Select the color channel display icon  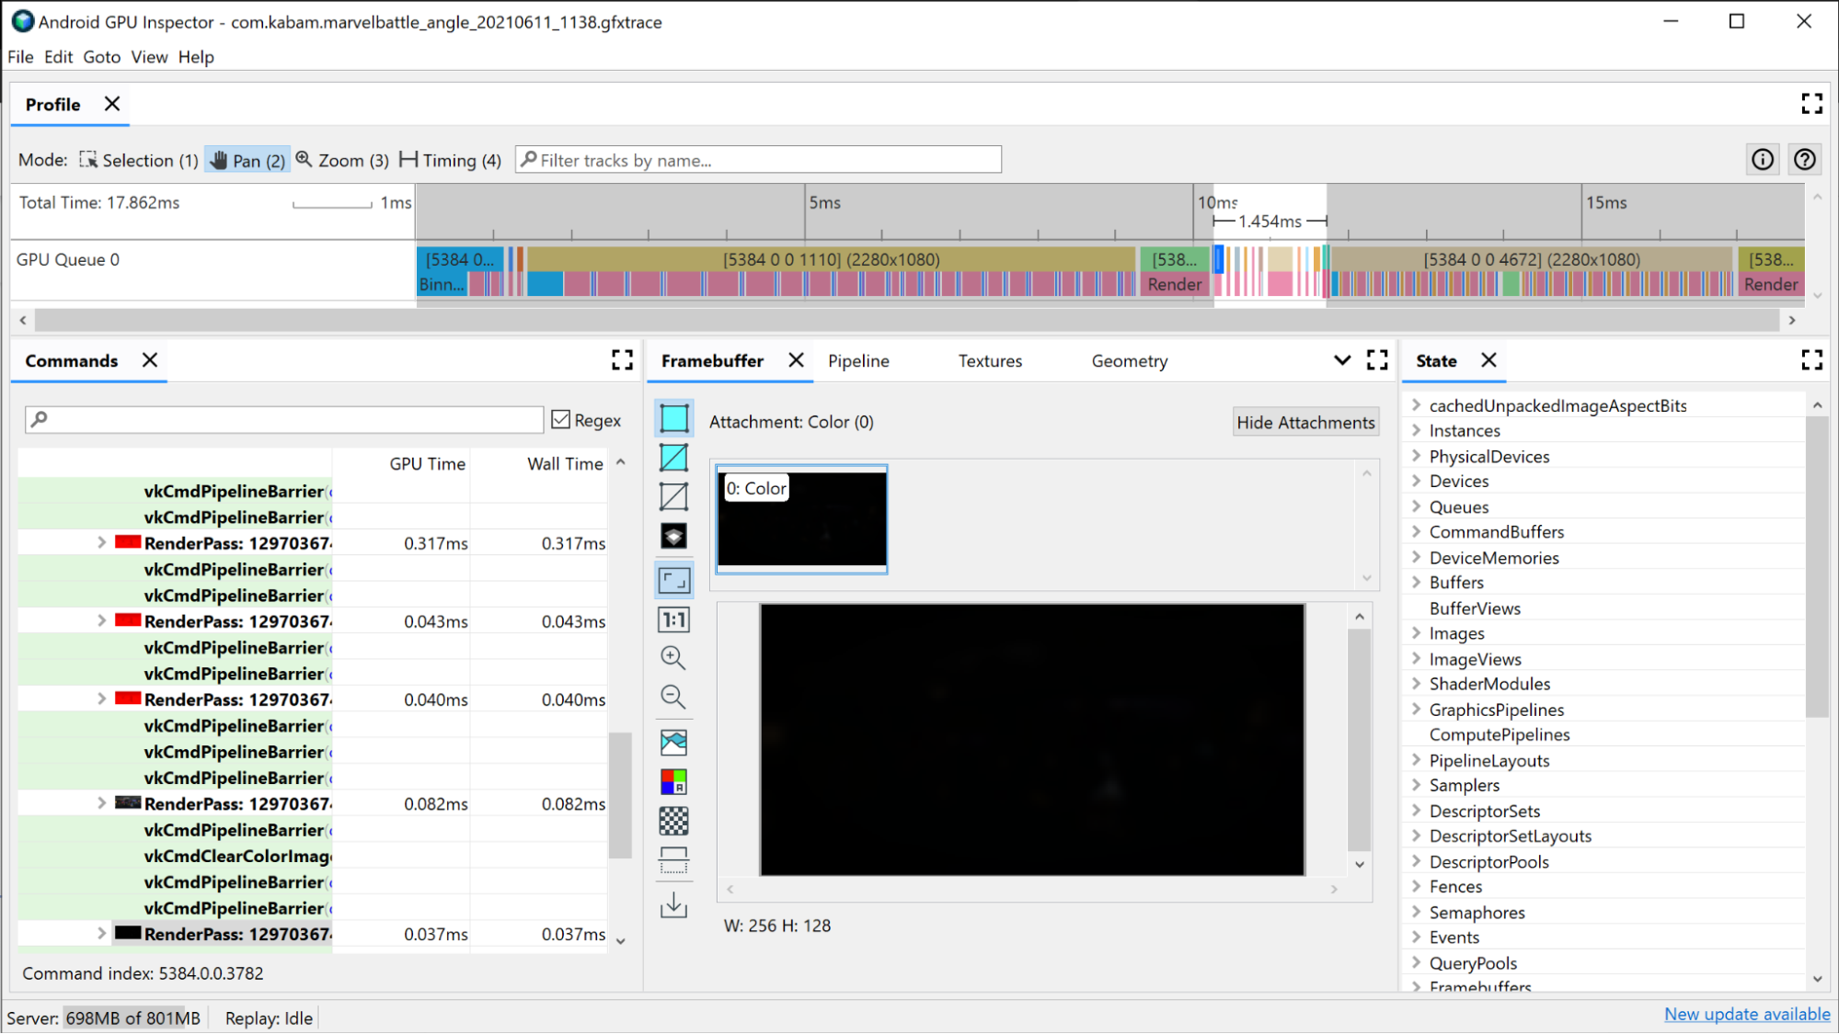(x=673, y=781)
